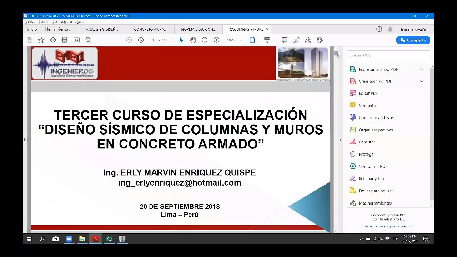Open the notifications bell icon
457x257 pixels.
[390, 29]
